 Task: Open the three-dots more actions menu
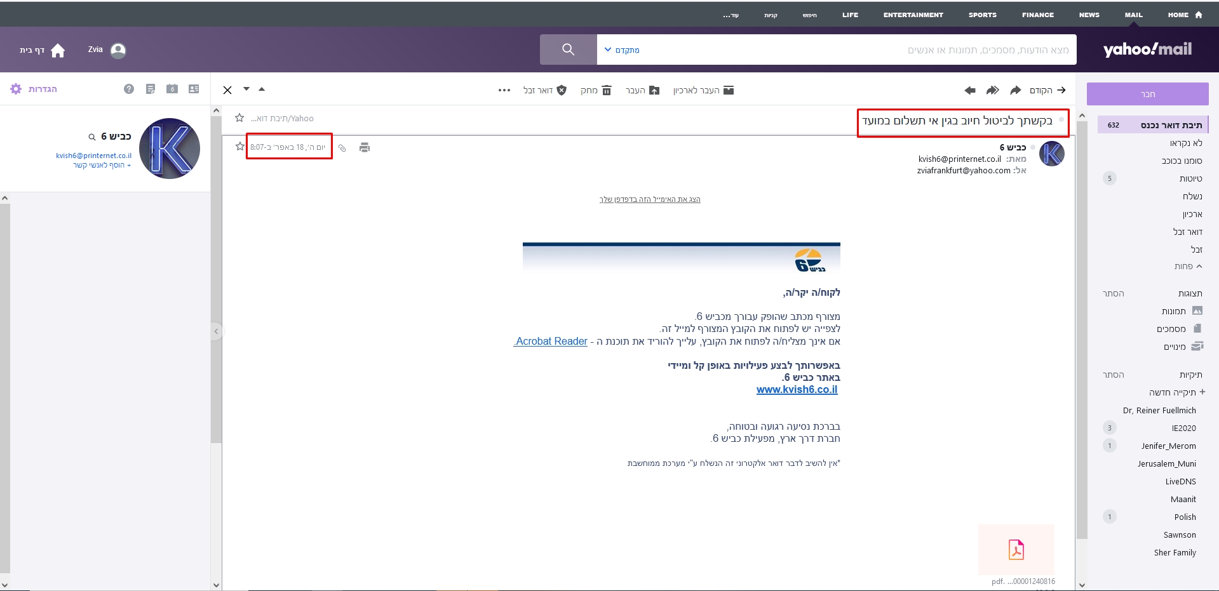tap(504, 90)
